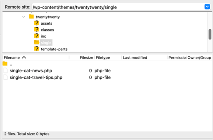Click the single-cat-news.php file icon

tap(5, 71)
